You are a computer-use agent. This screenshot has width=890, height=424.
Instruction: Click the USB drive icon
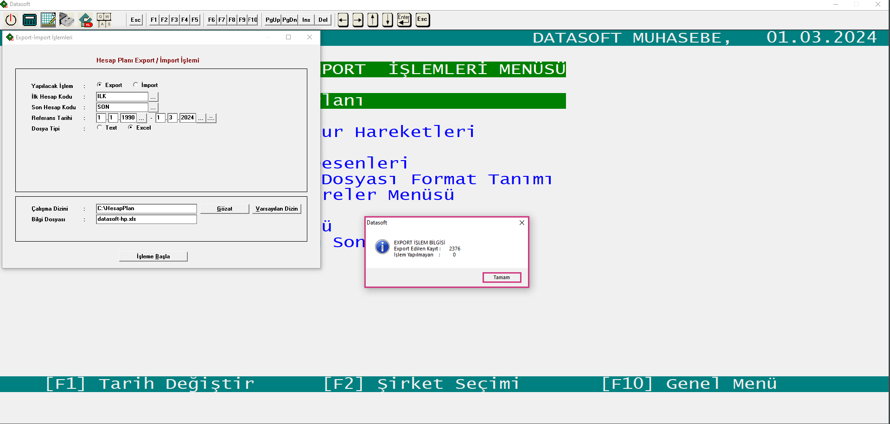67,20
